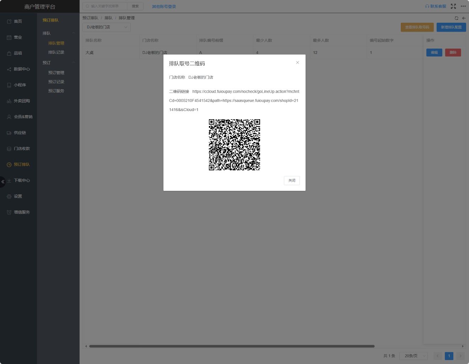This screenshot has height=364, width=469.
Task: Click the 共 1 条 total count text
Action: point(389,356)
